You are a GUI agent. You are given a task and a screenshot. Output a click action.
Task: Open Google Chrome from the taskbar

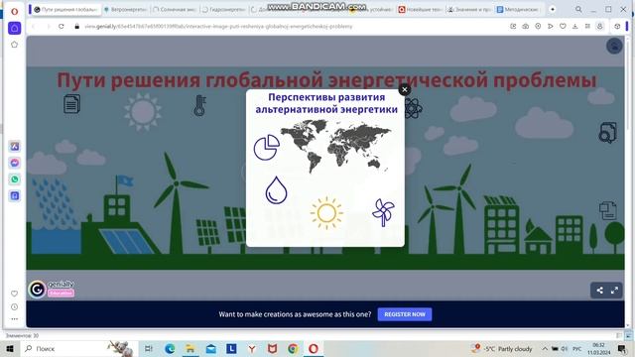(x=293, y=348)
